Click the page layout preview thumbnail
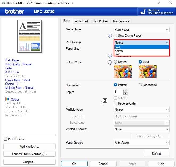The height and width of the screenshot is (167, 176). [x=30, y=36]
